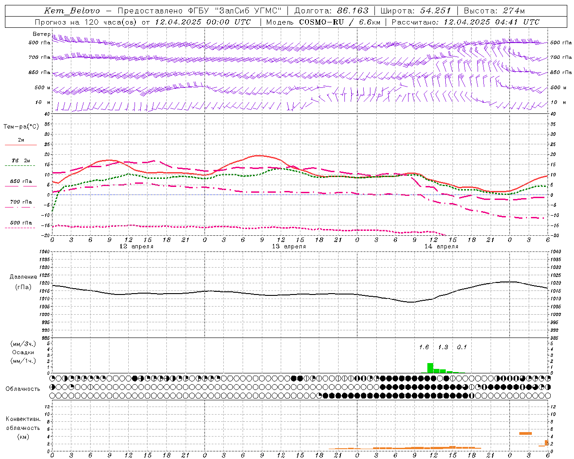Click the "14 апреля" date label

point(441,246)
